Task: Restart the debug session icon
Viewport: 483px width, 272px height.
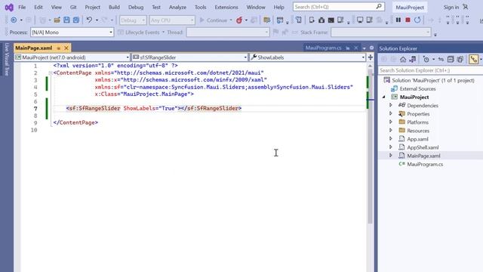Action: [x=417, y=20]
